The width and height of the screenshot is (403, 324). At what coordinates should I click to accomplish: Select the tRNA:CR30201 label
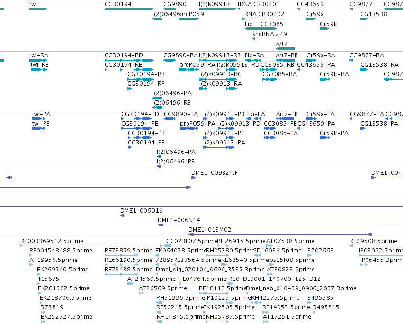259,4
